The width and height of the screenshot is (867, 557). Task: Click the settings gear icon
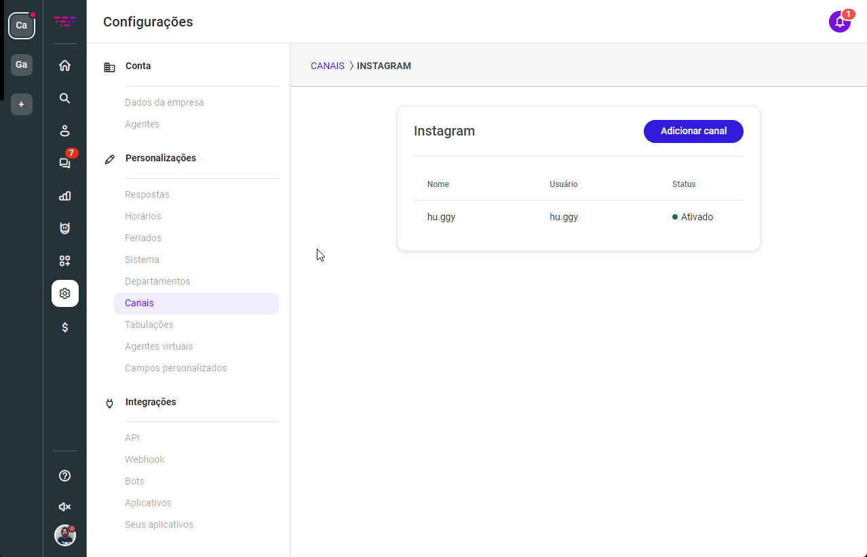65,293
